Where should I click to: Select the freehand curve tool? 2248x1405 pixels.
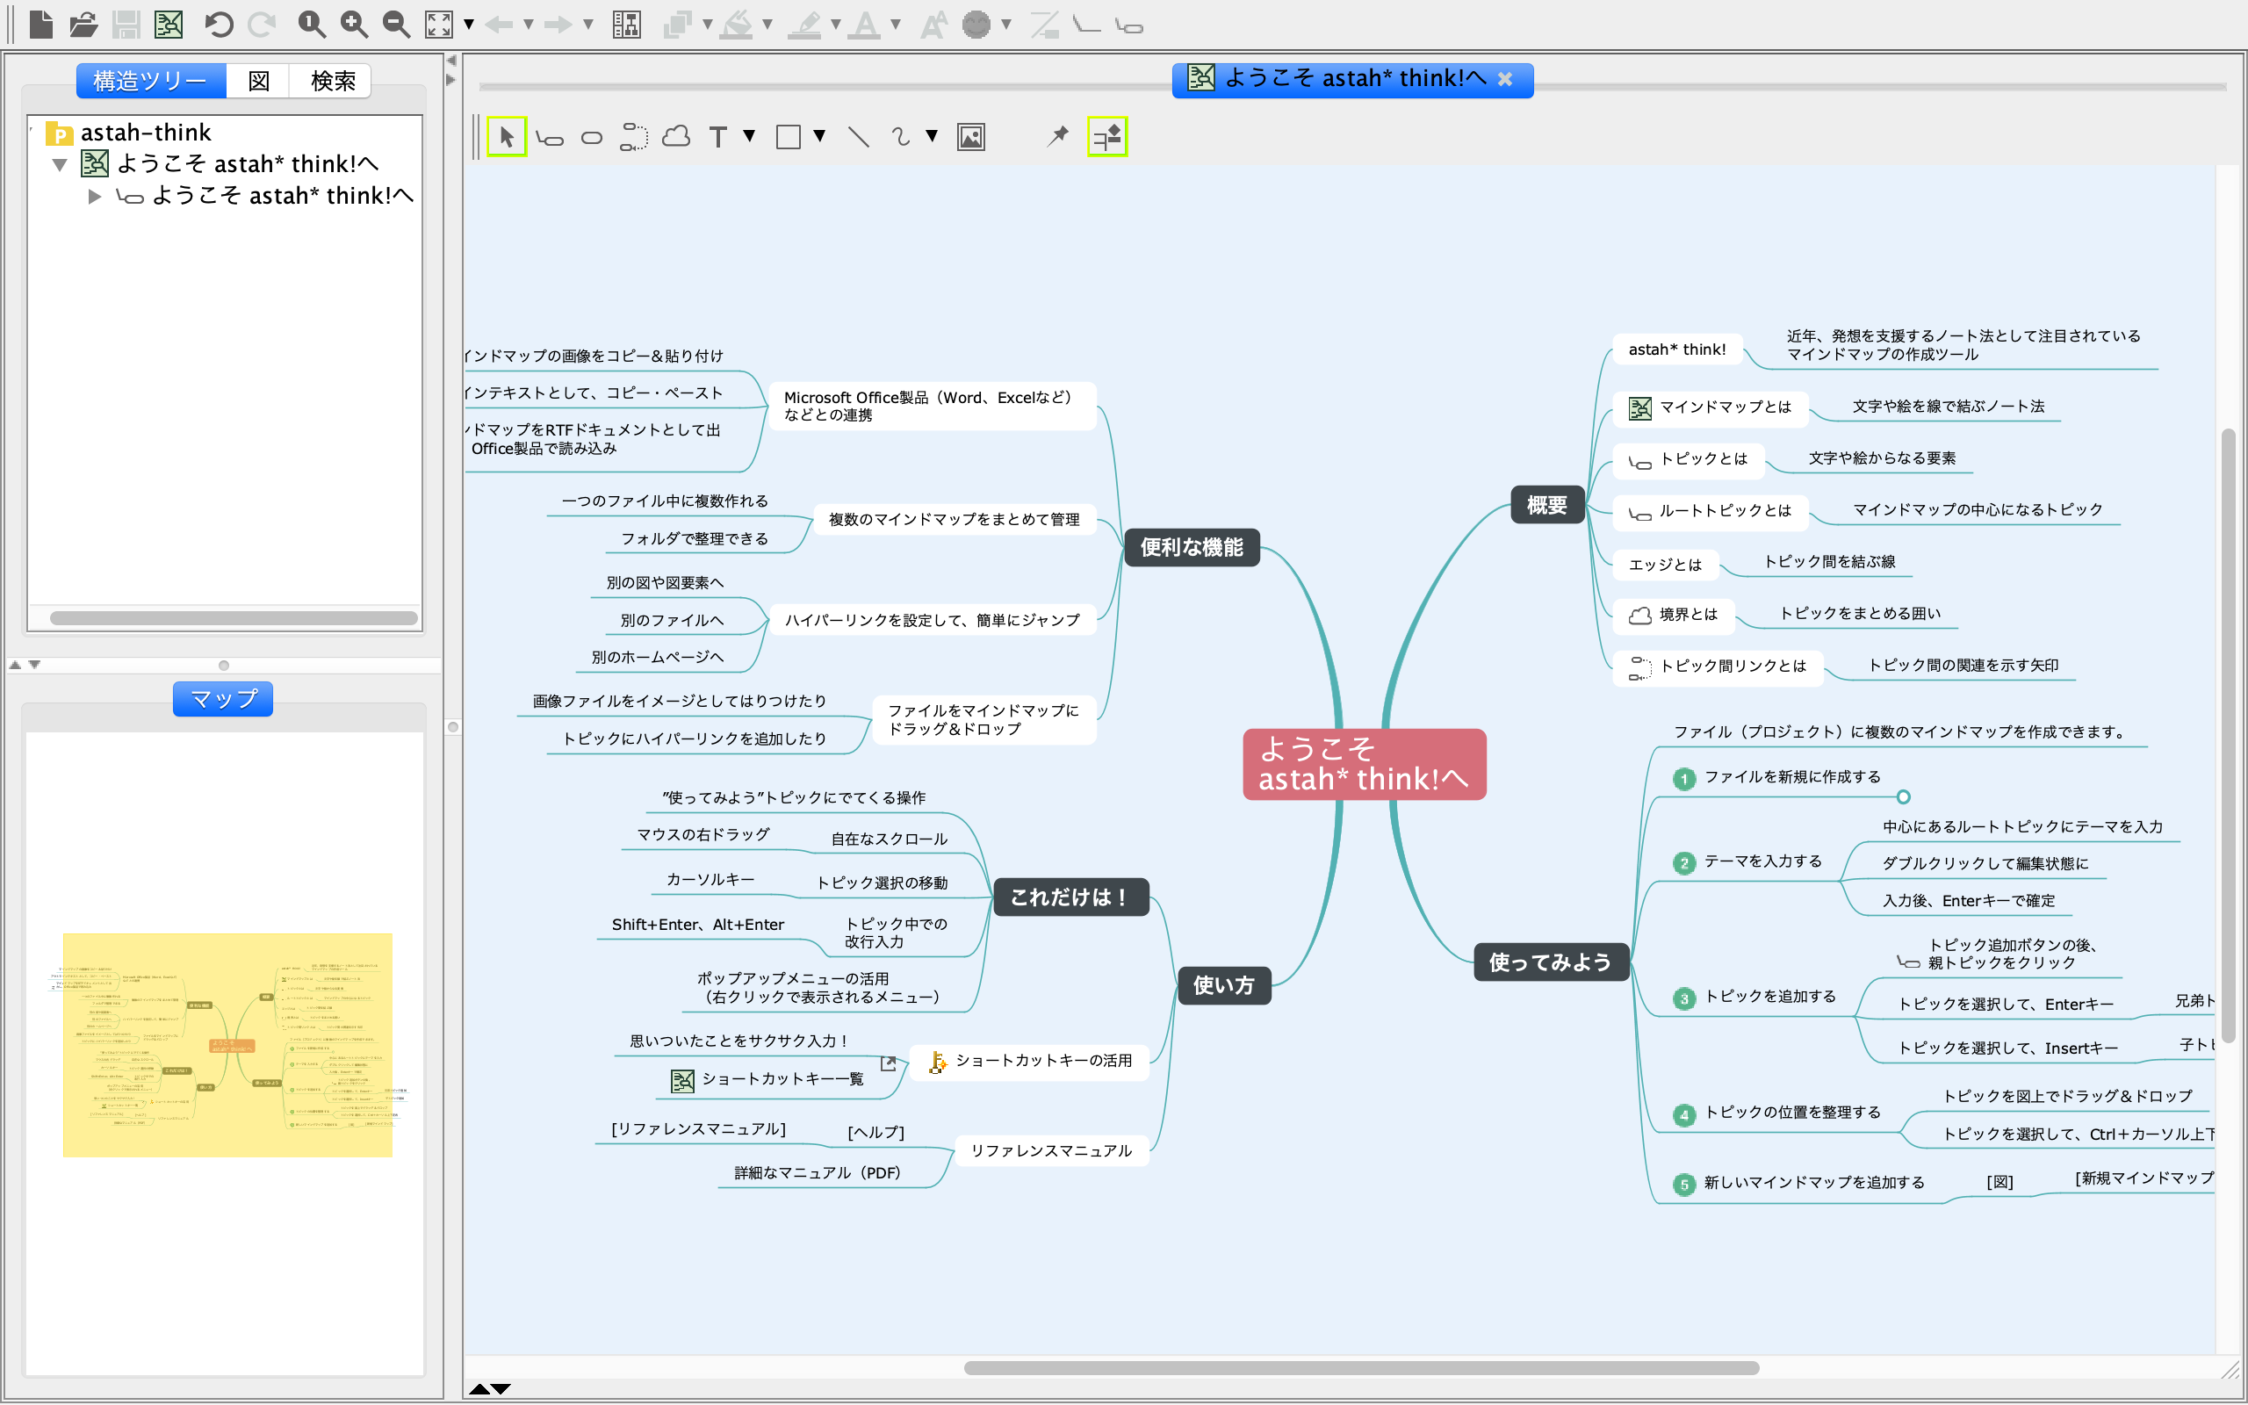click(x=900, y=138)
